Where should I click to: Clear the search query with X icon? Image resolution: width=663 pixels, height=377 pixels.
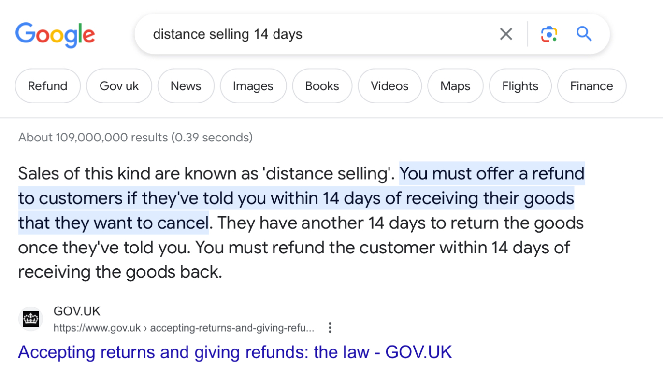(x=506, y=34)
